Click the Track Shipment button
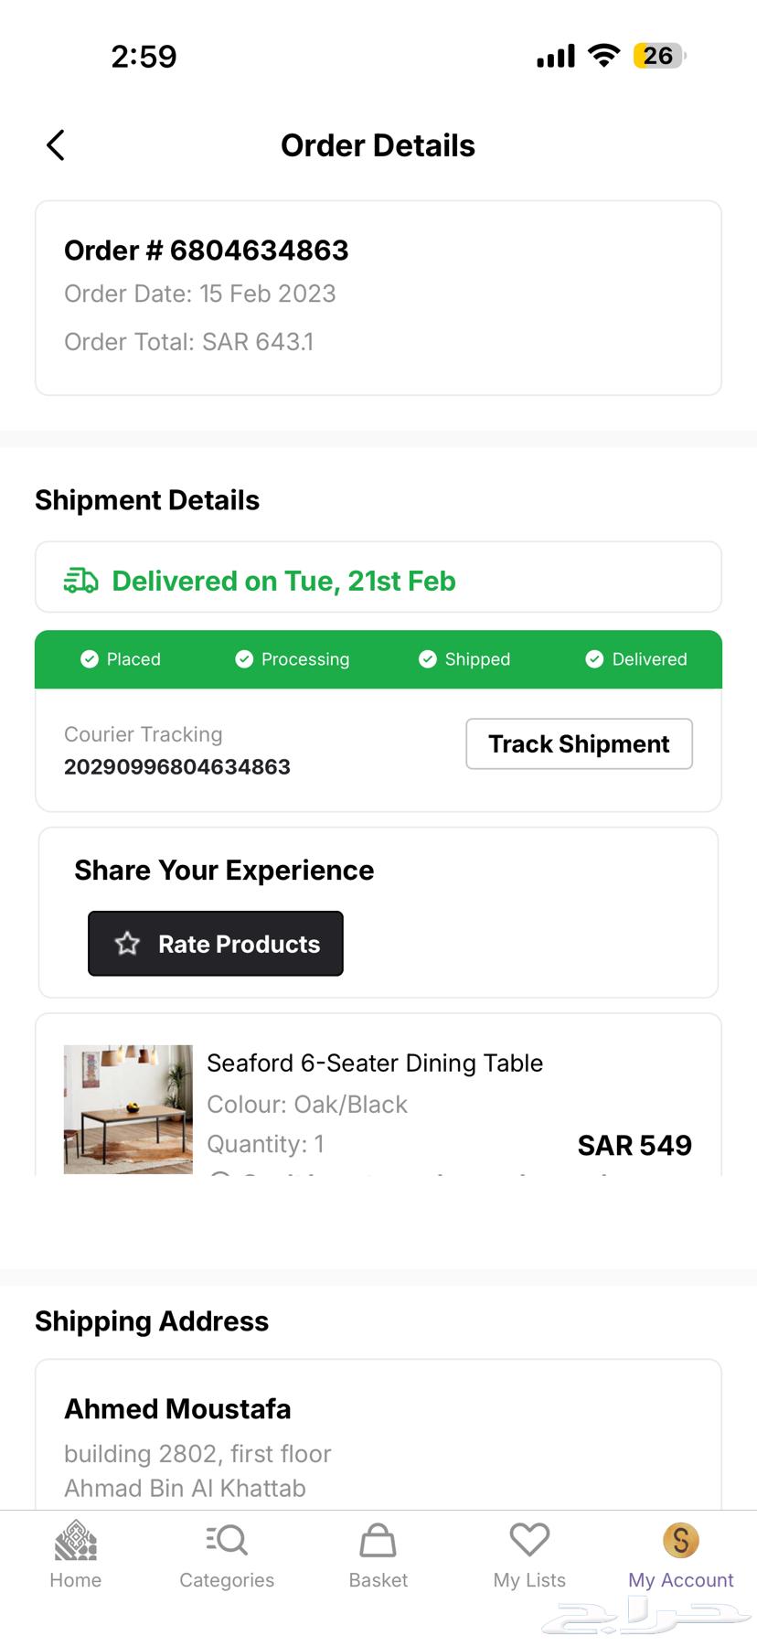757x1646 pixels. click(579, 743)
